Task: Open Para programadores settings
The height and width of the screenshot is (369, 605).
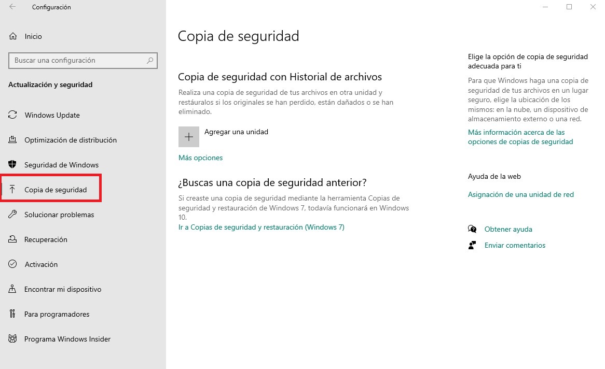Action: [57, 314]
